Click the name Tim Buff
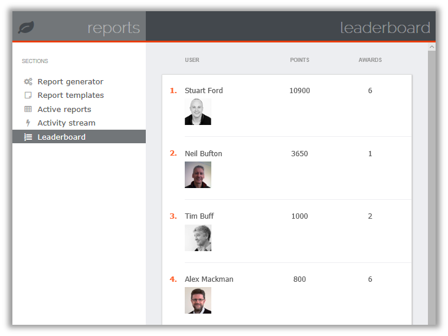Screen dimensions: 448x336 tap(199, 216)
